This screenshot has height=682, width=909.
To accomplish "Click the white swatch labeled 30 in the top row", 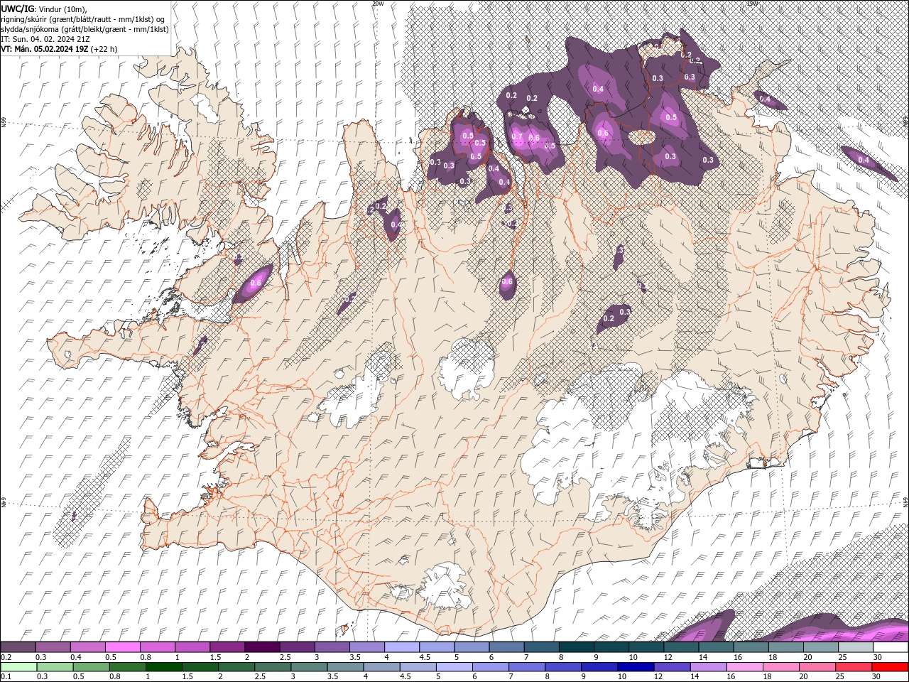I will point(891,647).
